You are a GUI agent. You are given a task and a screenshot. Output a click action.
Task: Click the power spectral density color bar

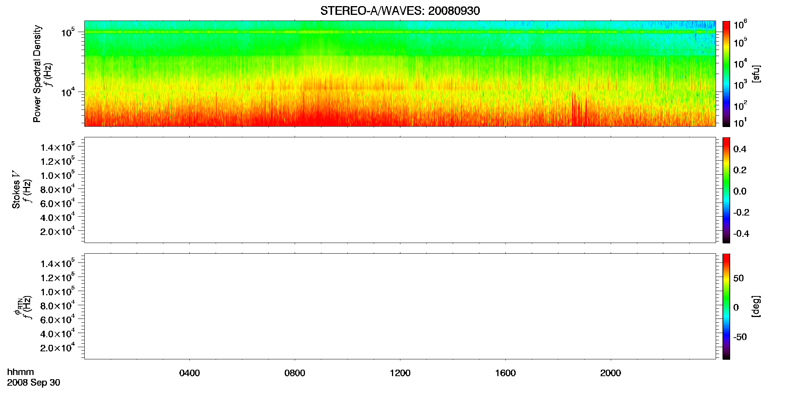tap(726, 73)
